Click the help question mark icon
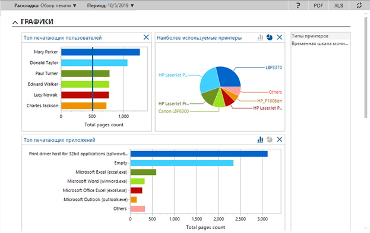 coord(298,5)
